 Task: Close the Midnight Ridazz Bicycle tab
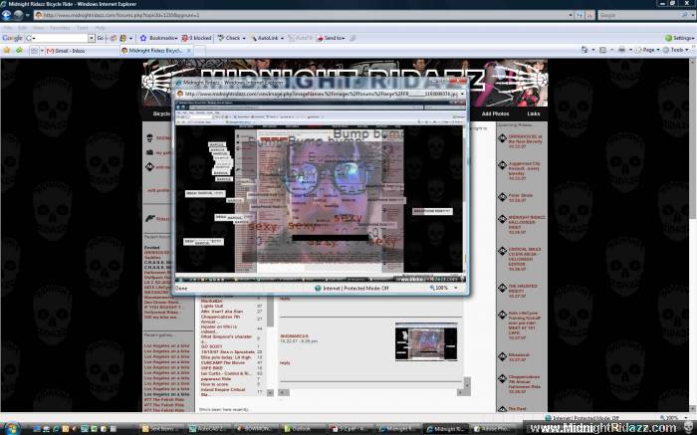pos(189,51)
